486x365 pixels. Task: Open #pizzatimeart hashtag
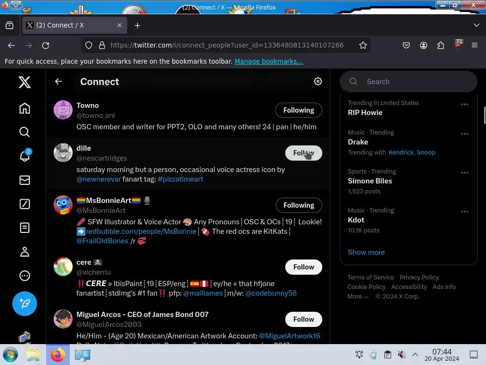tap(180, 179)
